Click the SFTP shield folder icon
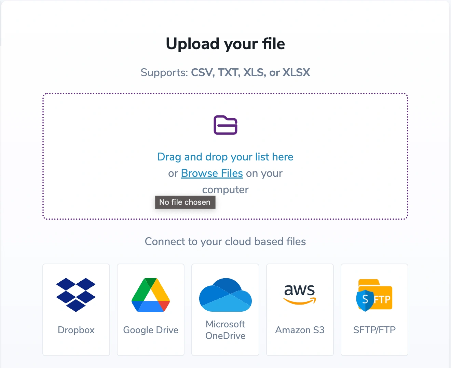The width and height of the screenshot is (451, 368). coord(374,295)
